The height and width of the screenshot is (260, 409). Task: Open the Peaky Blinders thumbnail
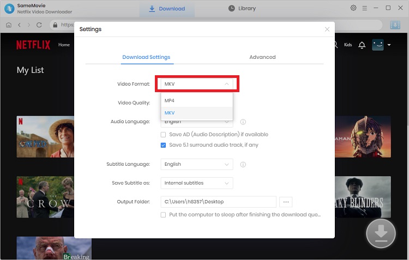(363, 197)
